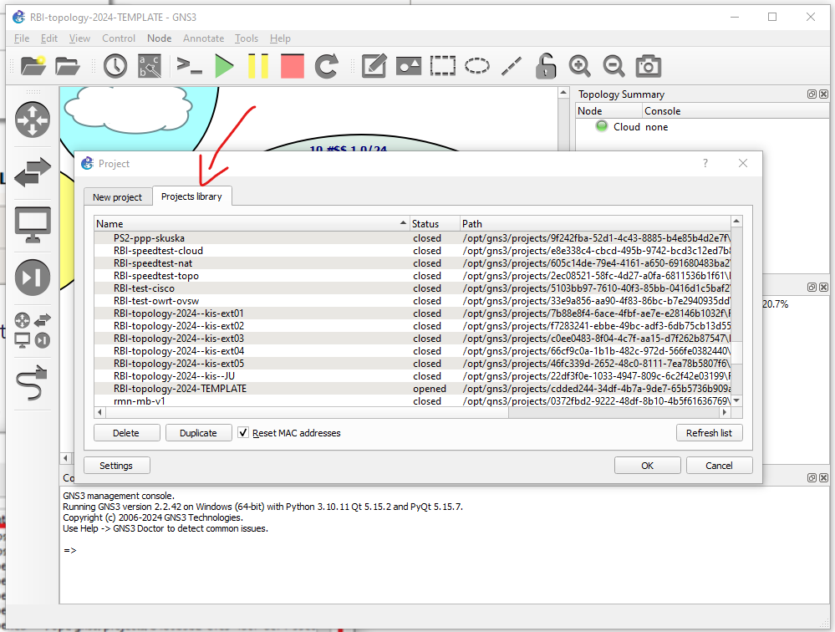This screenshot has width=835, height=632.
Task: Select the Draw a rectangle tool
Action: click(443, 66)
